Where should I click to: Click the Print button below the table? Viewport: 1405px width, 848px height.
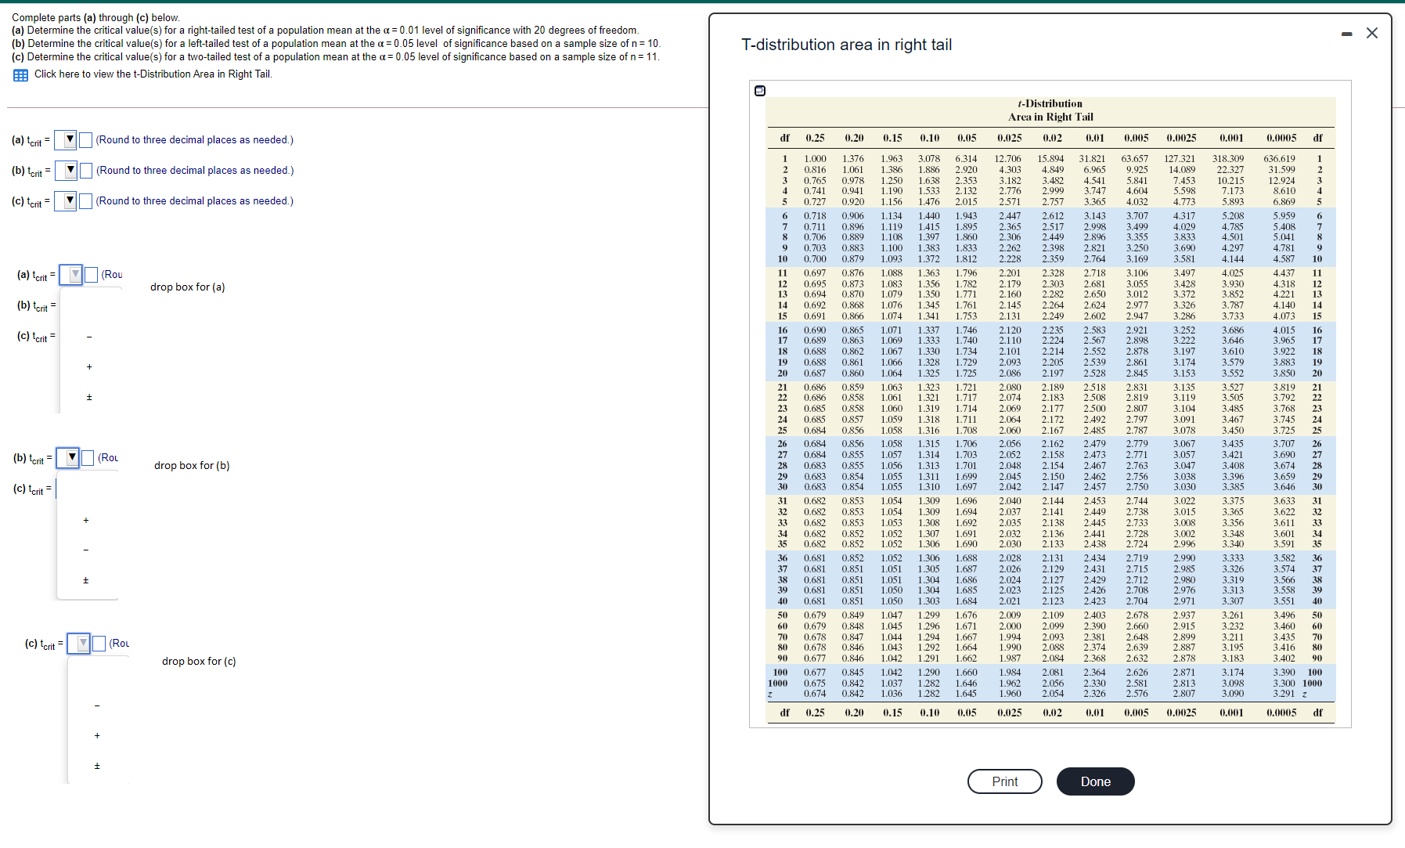pyautogui.click(x=1004, y=781)
